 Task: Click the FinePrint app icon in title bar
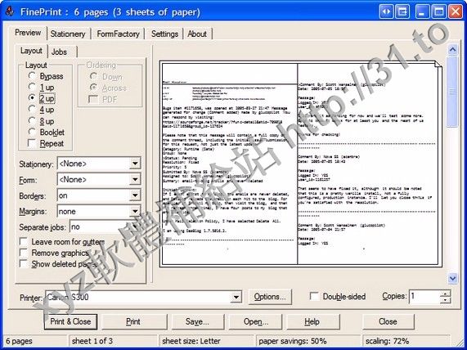coord(10,12)
